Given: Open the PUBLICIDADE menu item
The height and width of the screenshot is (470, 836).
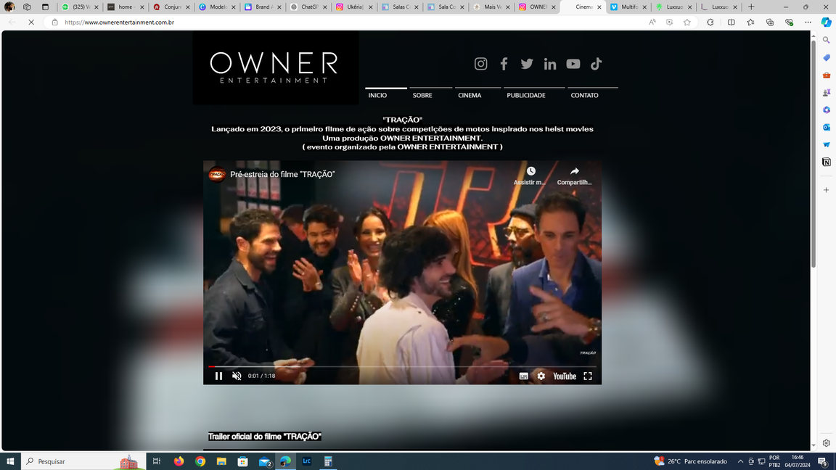Looking at the screenshot, I should click(526, 96).
